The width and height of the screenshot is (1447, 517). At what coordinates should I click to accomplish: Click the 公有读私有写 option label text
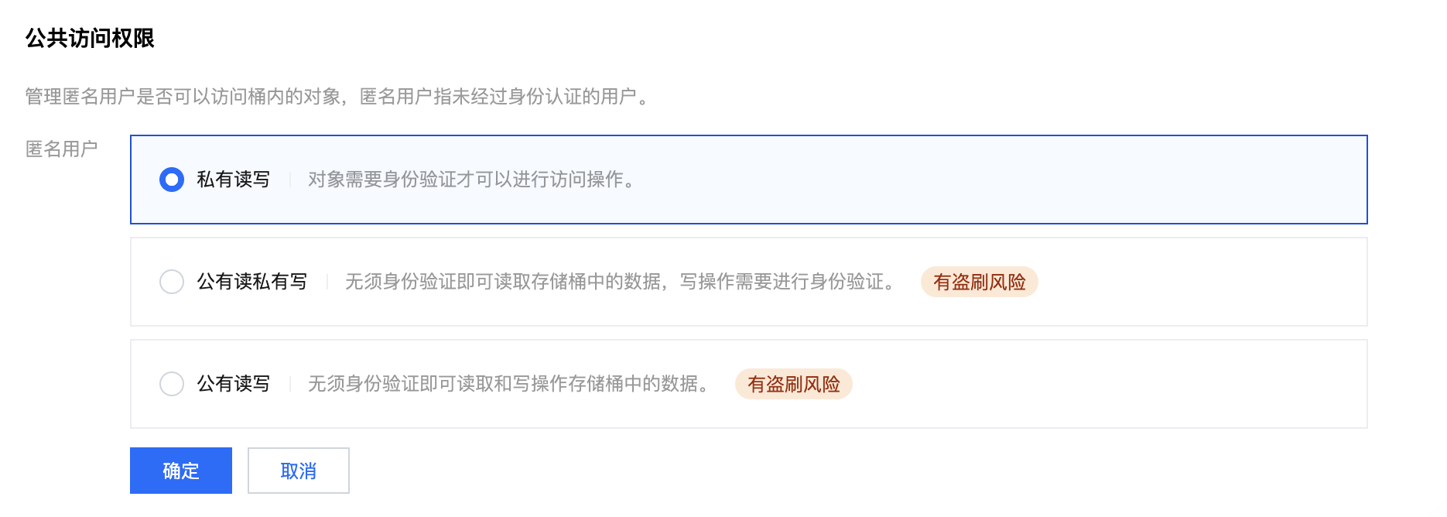[251, 282]
